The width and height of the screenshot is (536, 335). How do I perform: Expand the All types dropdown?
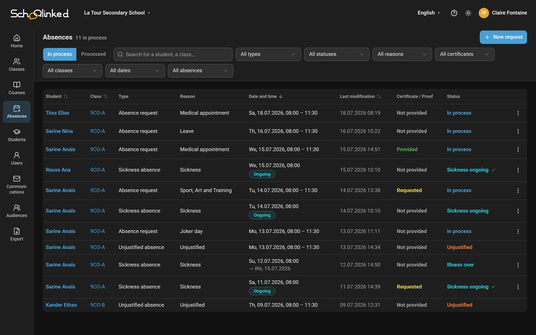point(268,54)
